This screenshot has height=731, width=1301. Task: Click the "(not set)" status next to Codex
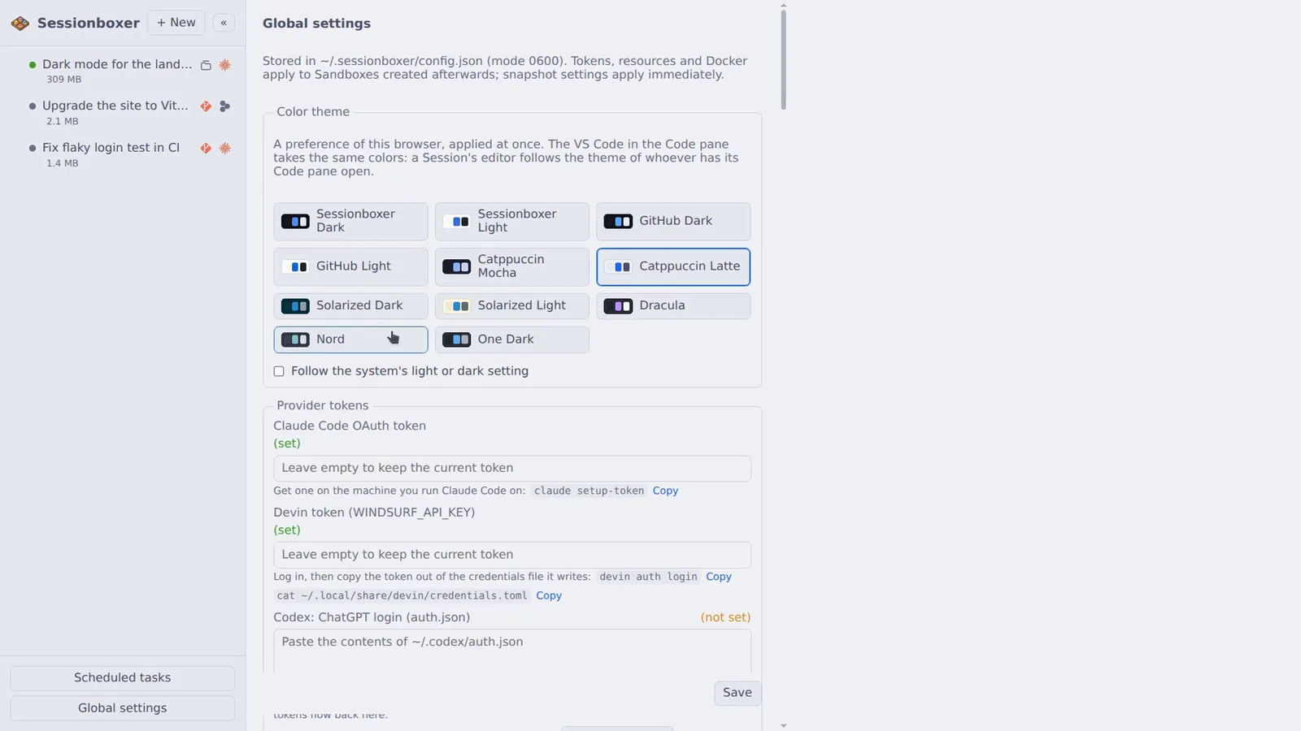(725, 617)
